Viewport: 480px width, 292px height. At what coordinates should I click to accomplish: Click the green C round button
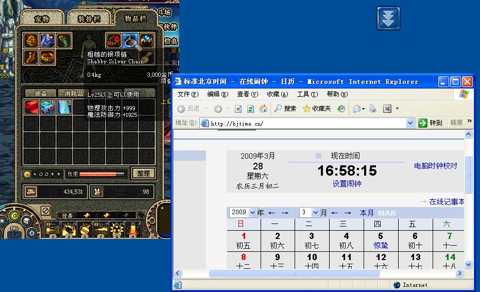(14, 216)
